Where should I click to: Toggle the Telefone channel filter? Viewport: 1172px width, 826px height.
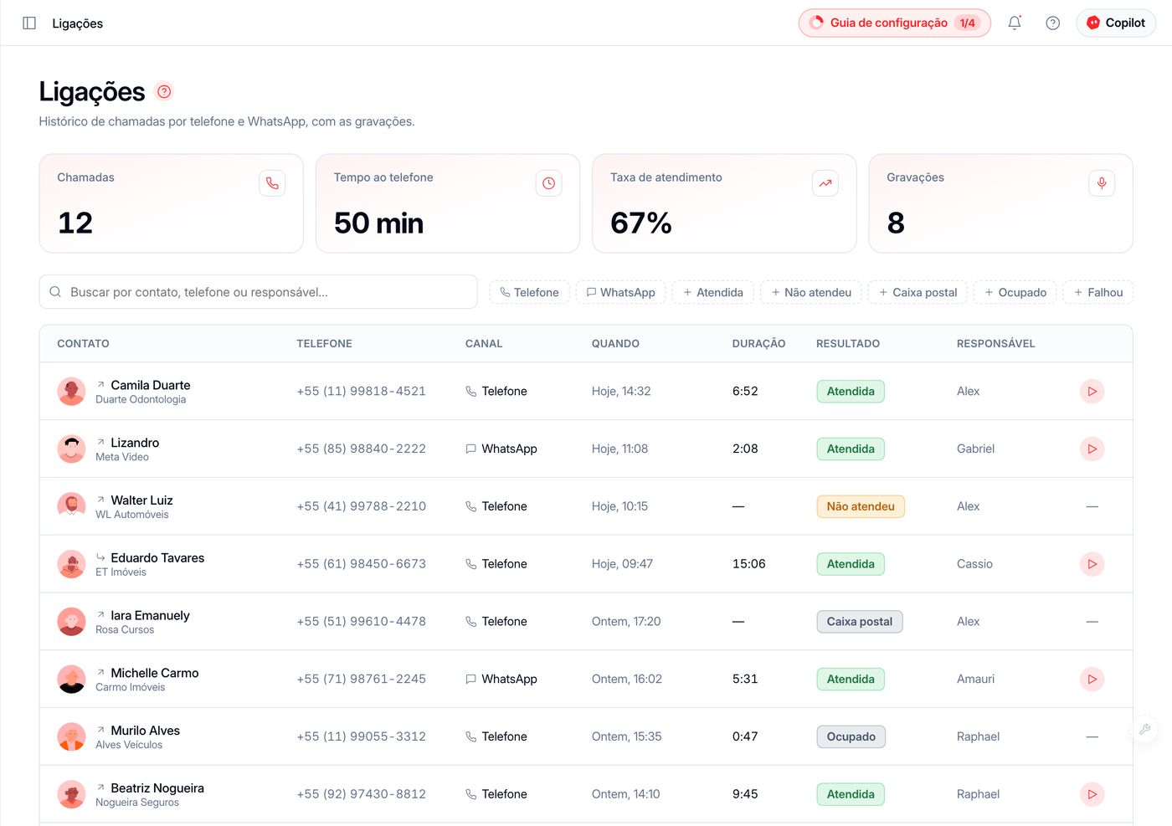click(529, 292)
